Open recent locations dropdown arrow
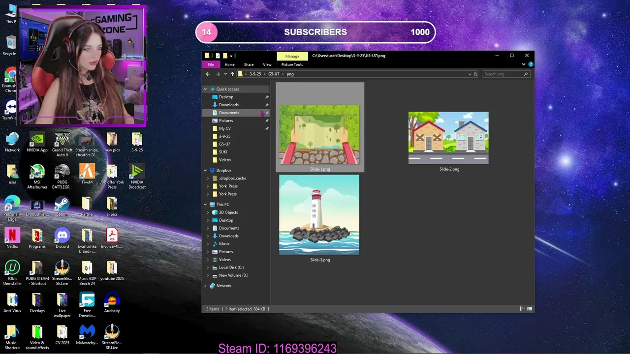This screenshot has width=630, height=354. (x=225, y=74)
